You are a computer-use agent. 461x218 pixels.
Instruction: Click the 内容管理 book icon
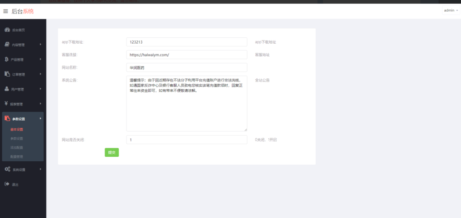(7, 45)
